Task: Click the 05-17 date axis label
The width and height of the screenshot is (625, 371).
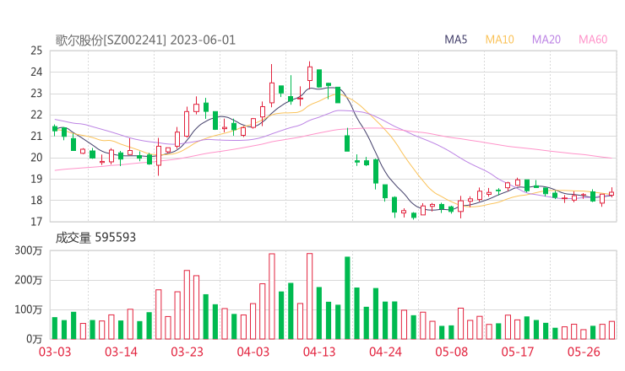Action: (518, 352)
